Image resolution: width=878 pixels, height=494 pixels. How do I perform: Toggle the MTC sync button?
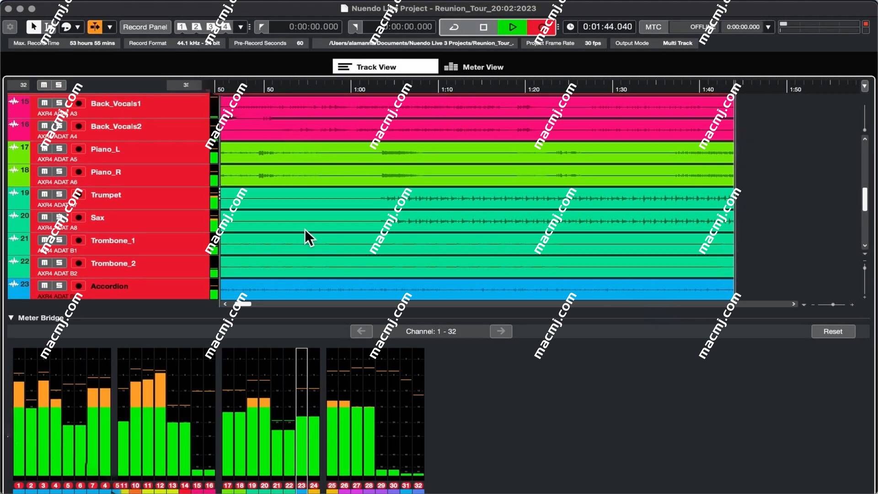(653, 27)
